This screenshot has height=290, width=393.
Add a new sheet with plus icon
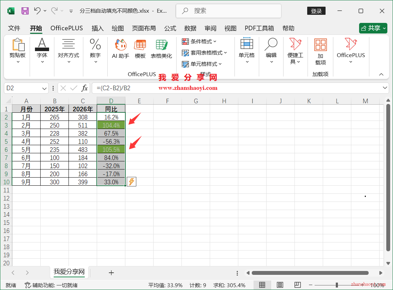point(111,272)
